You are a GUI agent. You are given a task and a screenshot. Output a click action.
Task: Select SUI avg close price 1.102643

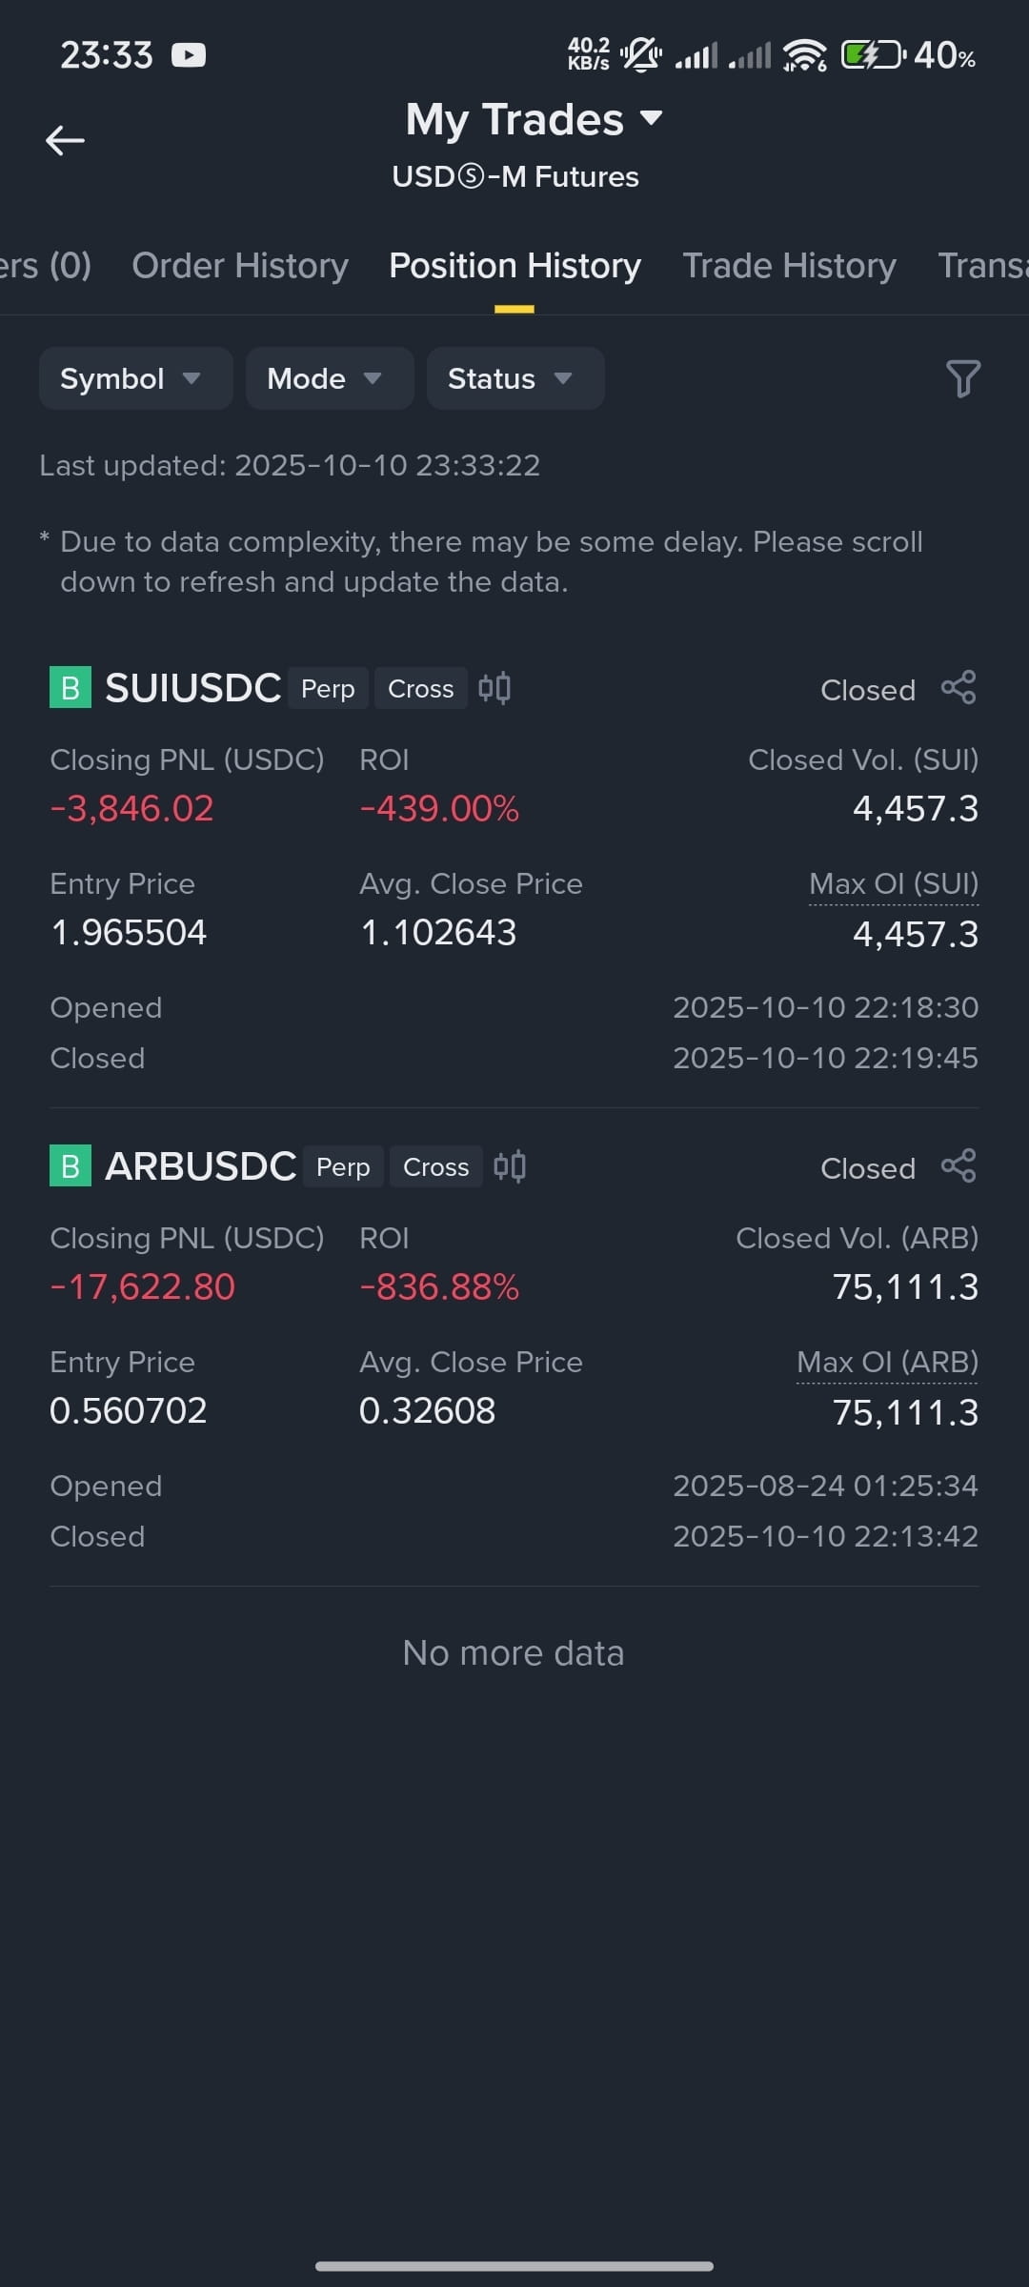[438, 933]
